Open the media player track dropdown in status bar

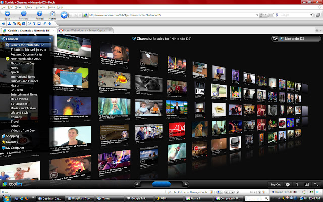tap(208, 192)
